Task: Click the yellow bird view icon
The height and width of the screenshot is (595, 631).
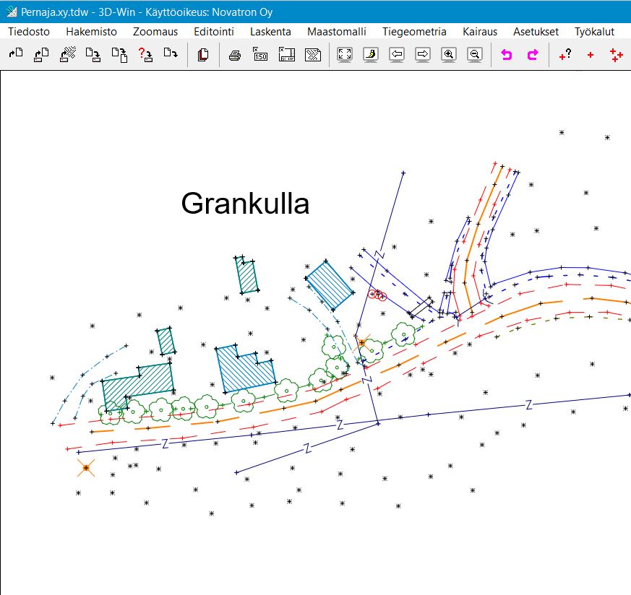Action: [x=370, y=55]
